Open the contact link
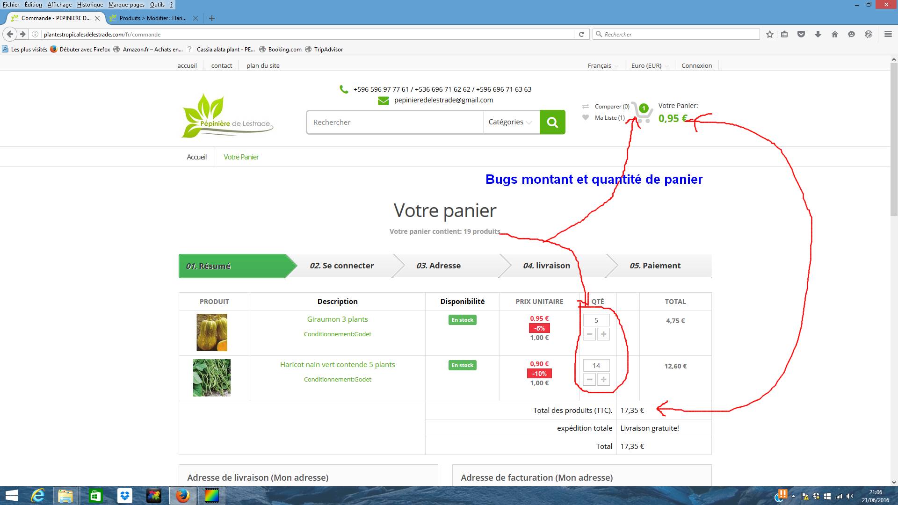Image resolution: width=898 pixels, height=505 pixels. [222, 65]
